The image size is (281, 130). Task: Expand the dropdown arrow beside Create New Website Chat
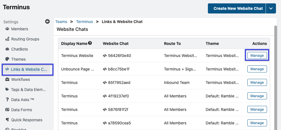coord(271,8)
